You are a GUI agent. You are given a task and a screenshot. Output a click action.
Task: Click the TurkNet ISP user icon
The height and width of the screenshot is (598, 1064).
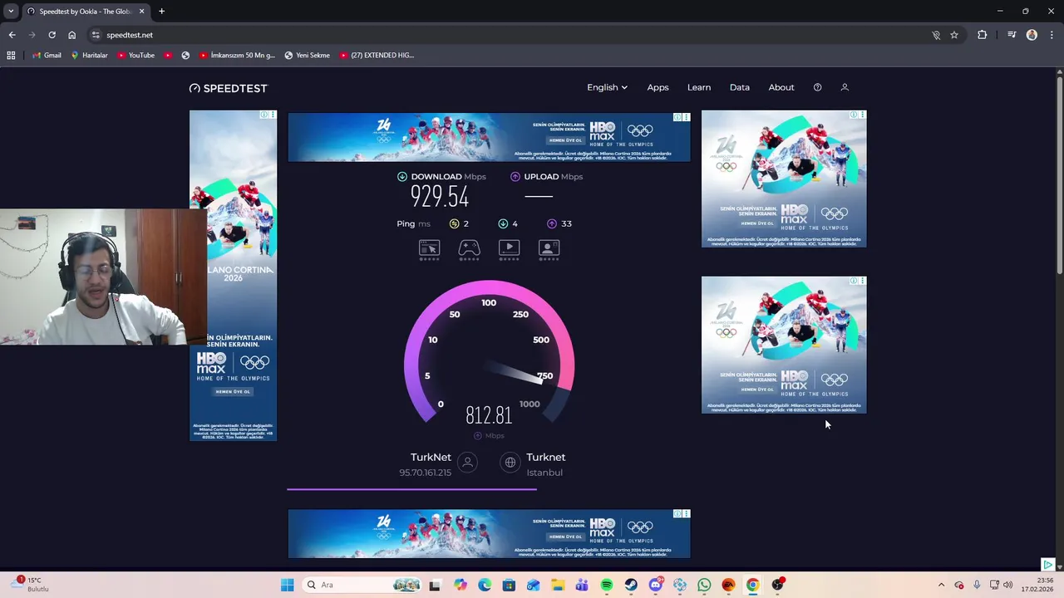467,463
